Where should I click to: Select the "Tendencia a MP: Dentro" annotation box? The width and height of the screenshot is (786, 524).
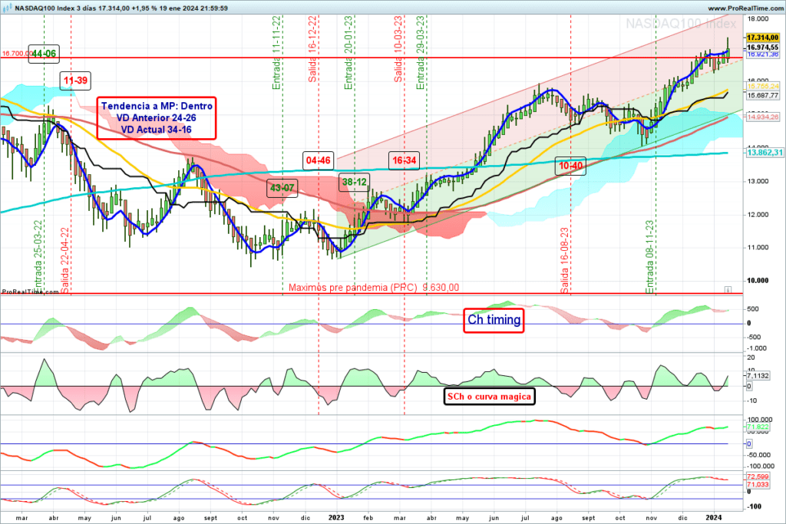pyautogui.click(x=157, y=117)
